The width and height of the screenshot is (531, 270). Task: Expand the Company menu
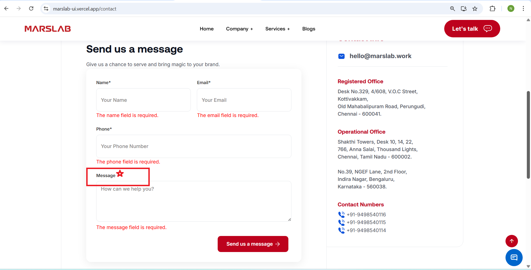(239, 29)
